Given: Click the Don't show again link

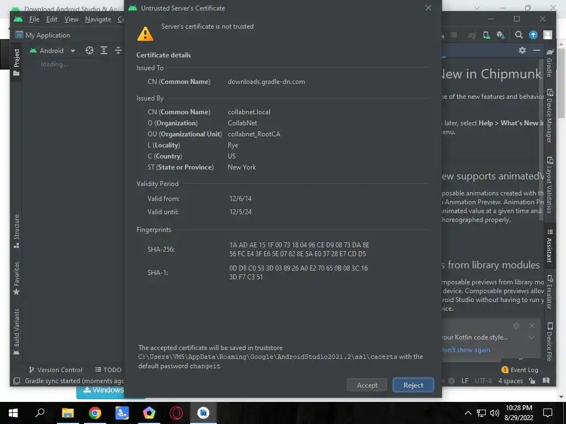Looking at the screenshot, I should coord(466,350).
